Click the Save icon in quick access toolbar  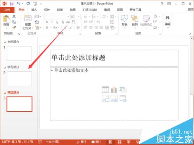tap(12, 3)
